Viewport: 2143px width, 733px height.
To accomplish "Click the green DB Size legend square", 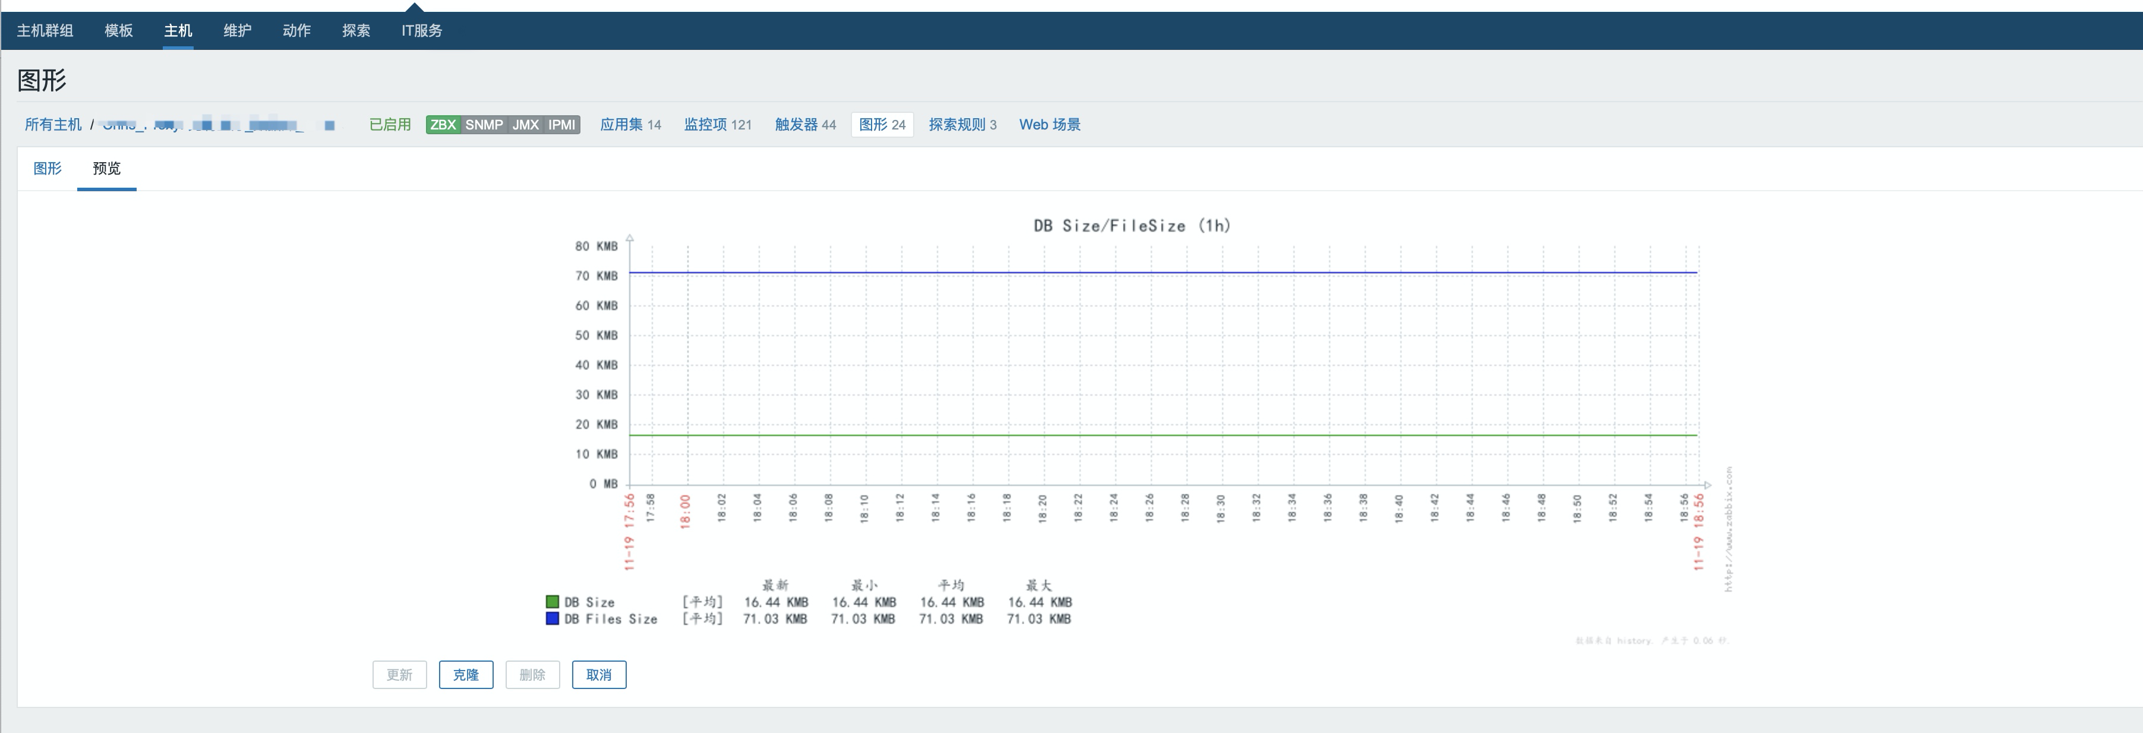I will point(551,602).
